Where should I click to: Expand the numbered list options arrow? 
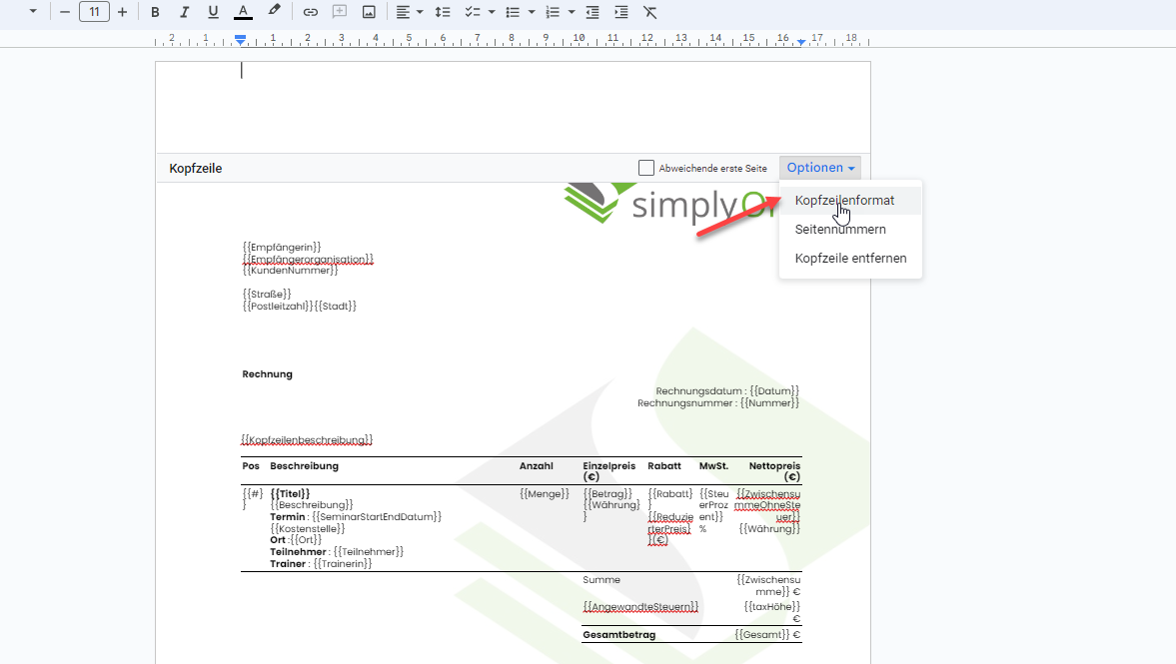pos(571,12)
